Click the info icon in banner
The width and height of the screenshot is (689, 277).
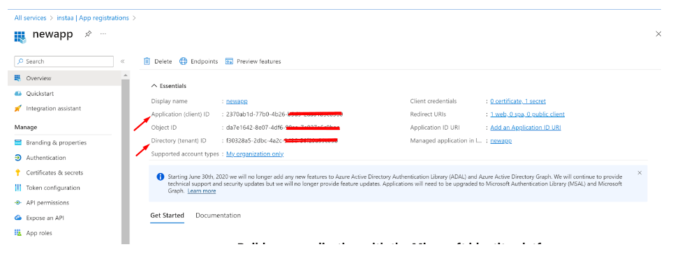(161, 177)
